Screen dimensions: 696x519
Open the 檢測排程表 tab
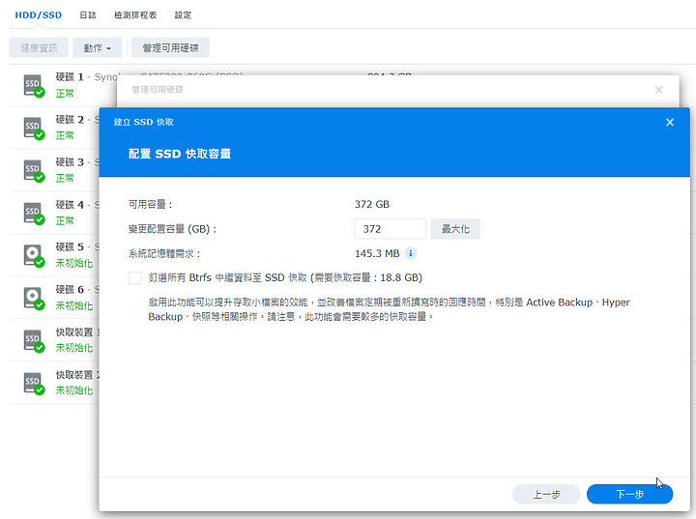click(x=135, y=15)
